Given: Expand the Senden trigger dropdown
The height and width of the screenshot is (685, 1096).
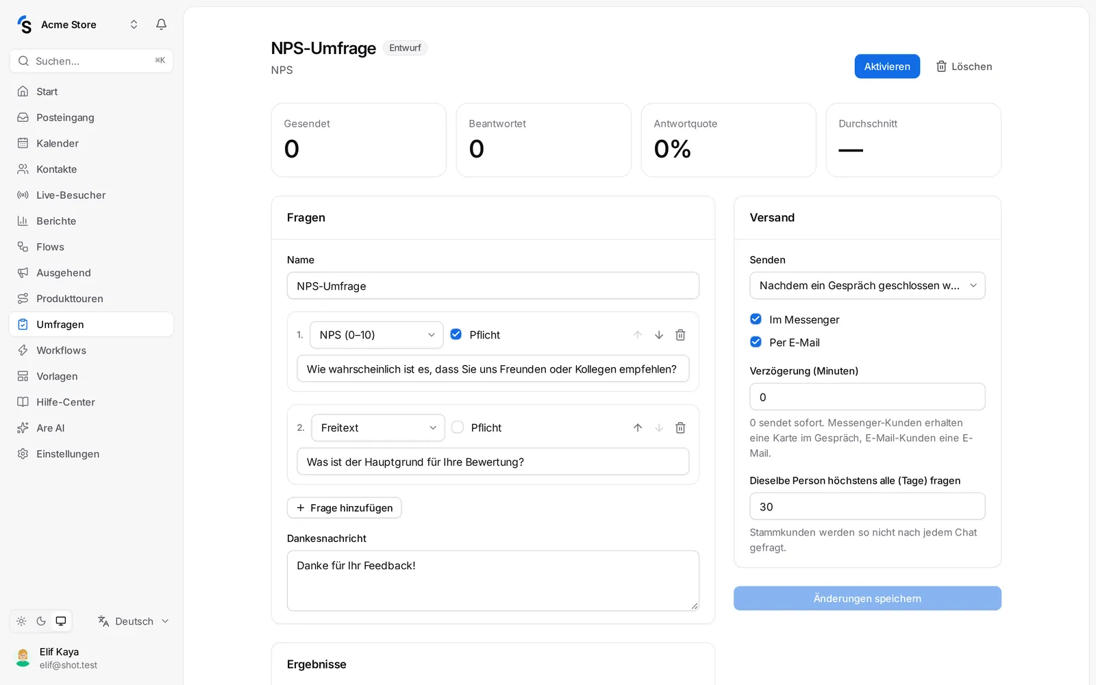Looking at the screenshot, I should pos(867,286).
